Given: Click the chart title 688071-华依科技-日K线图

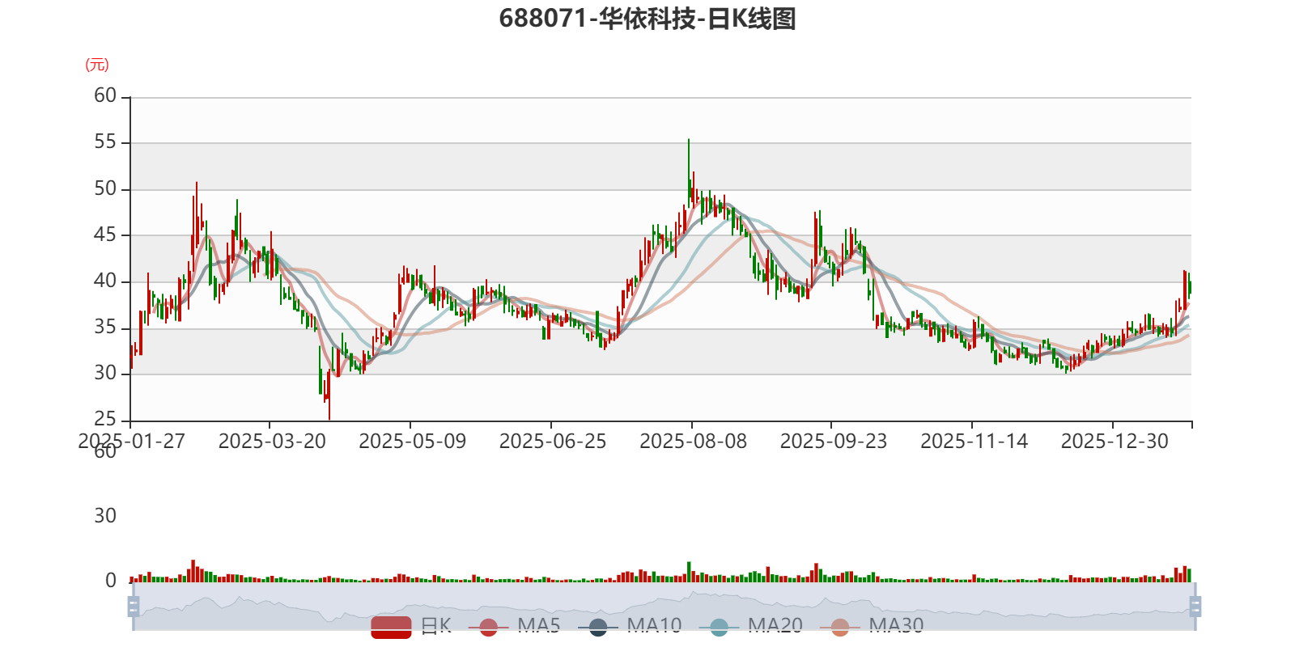Looking at the screenshot, I should (x=647, y=19).
